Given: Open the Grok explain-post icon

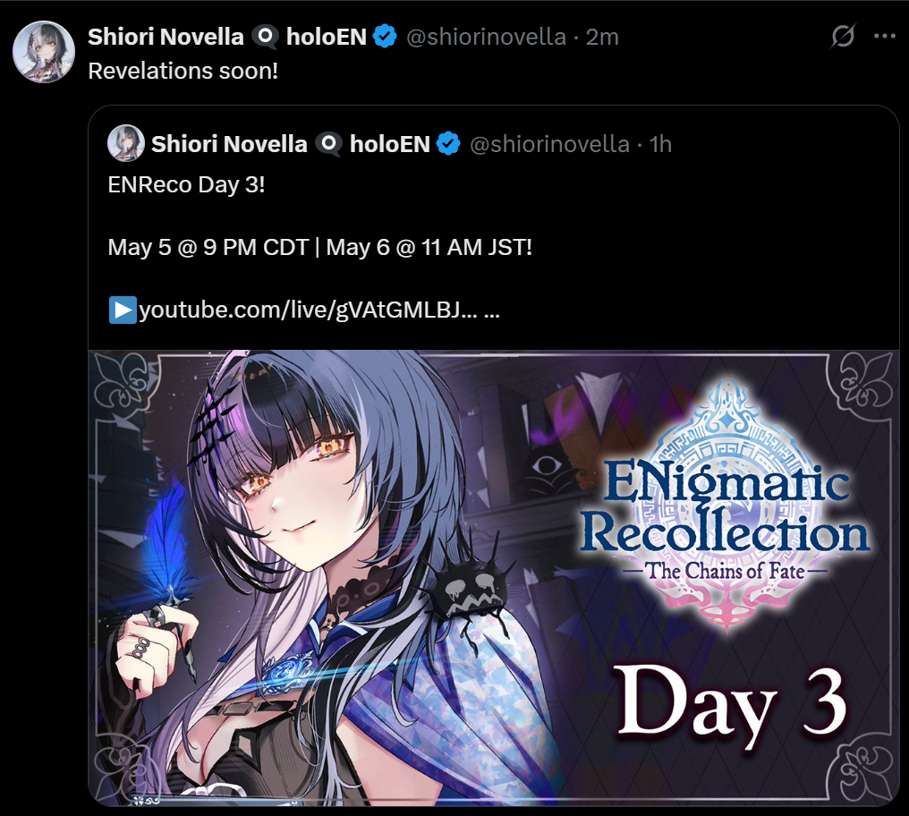Looking at the screenshot, I should pyautogui.click(x=842, y=37).
